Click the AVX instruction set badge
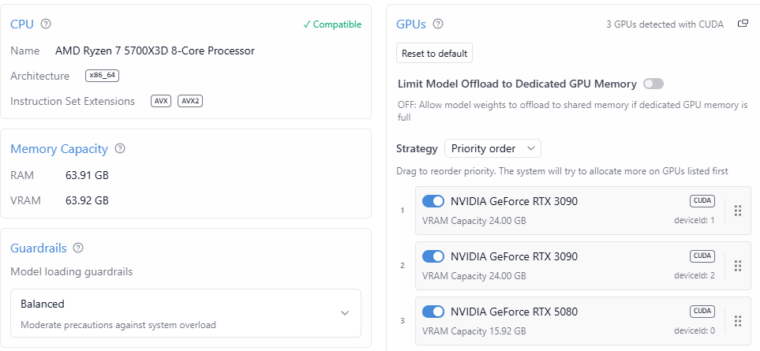Image resolution: width=760 pixels, height=351 pixels. (161, 101)
